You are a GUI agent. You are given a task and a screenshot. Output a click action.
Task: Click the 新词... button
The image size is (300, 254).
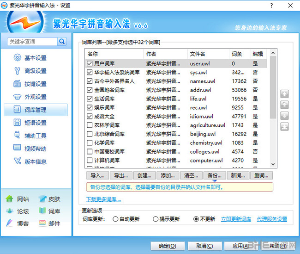click(x=238, y=175)
